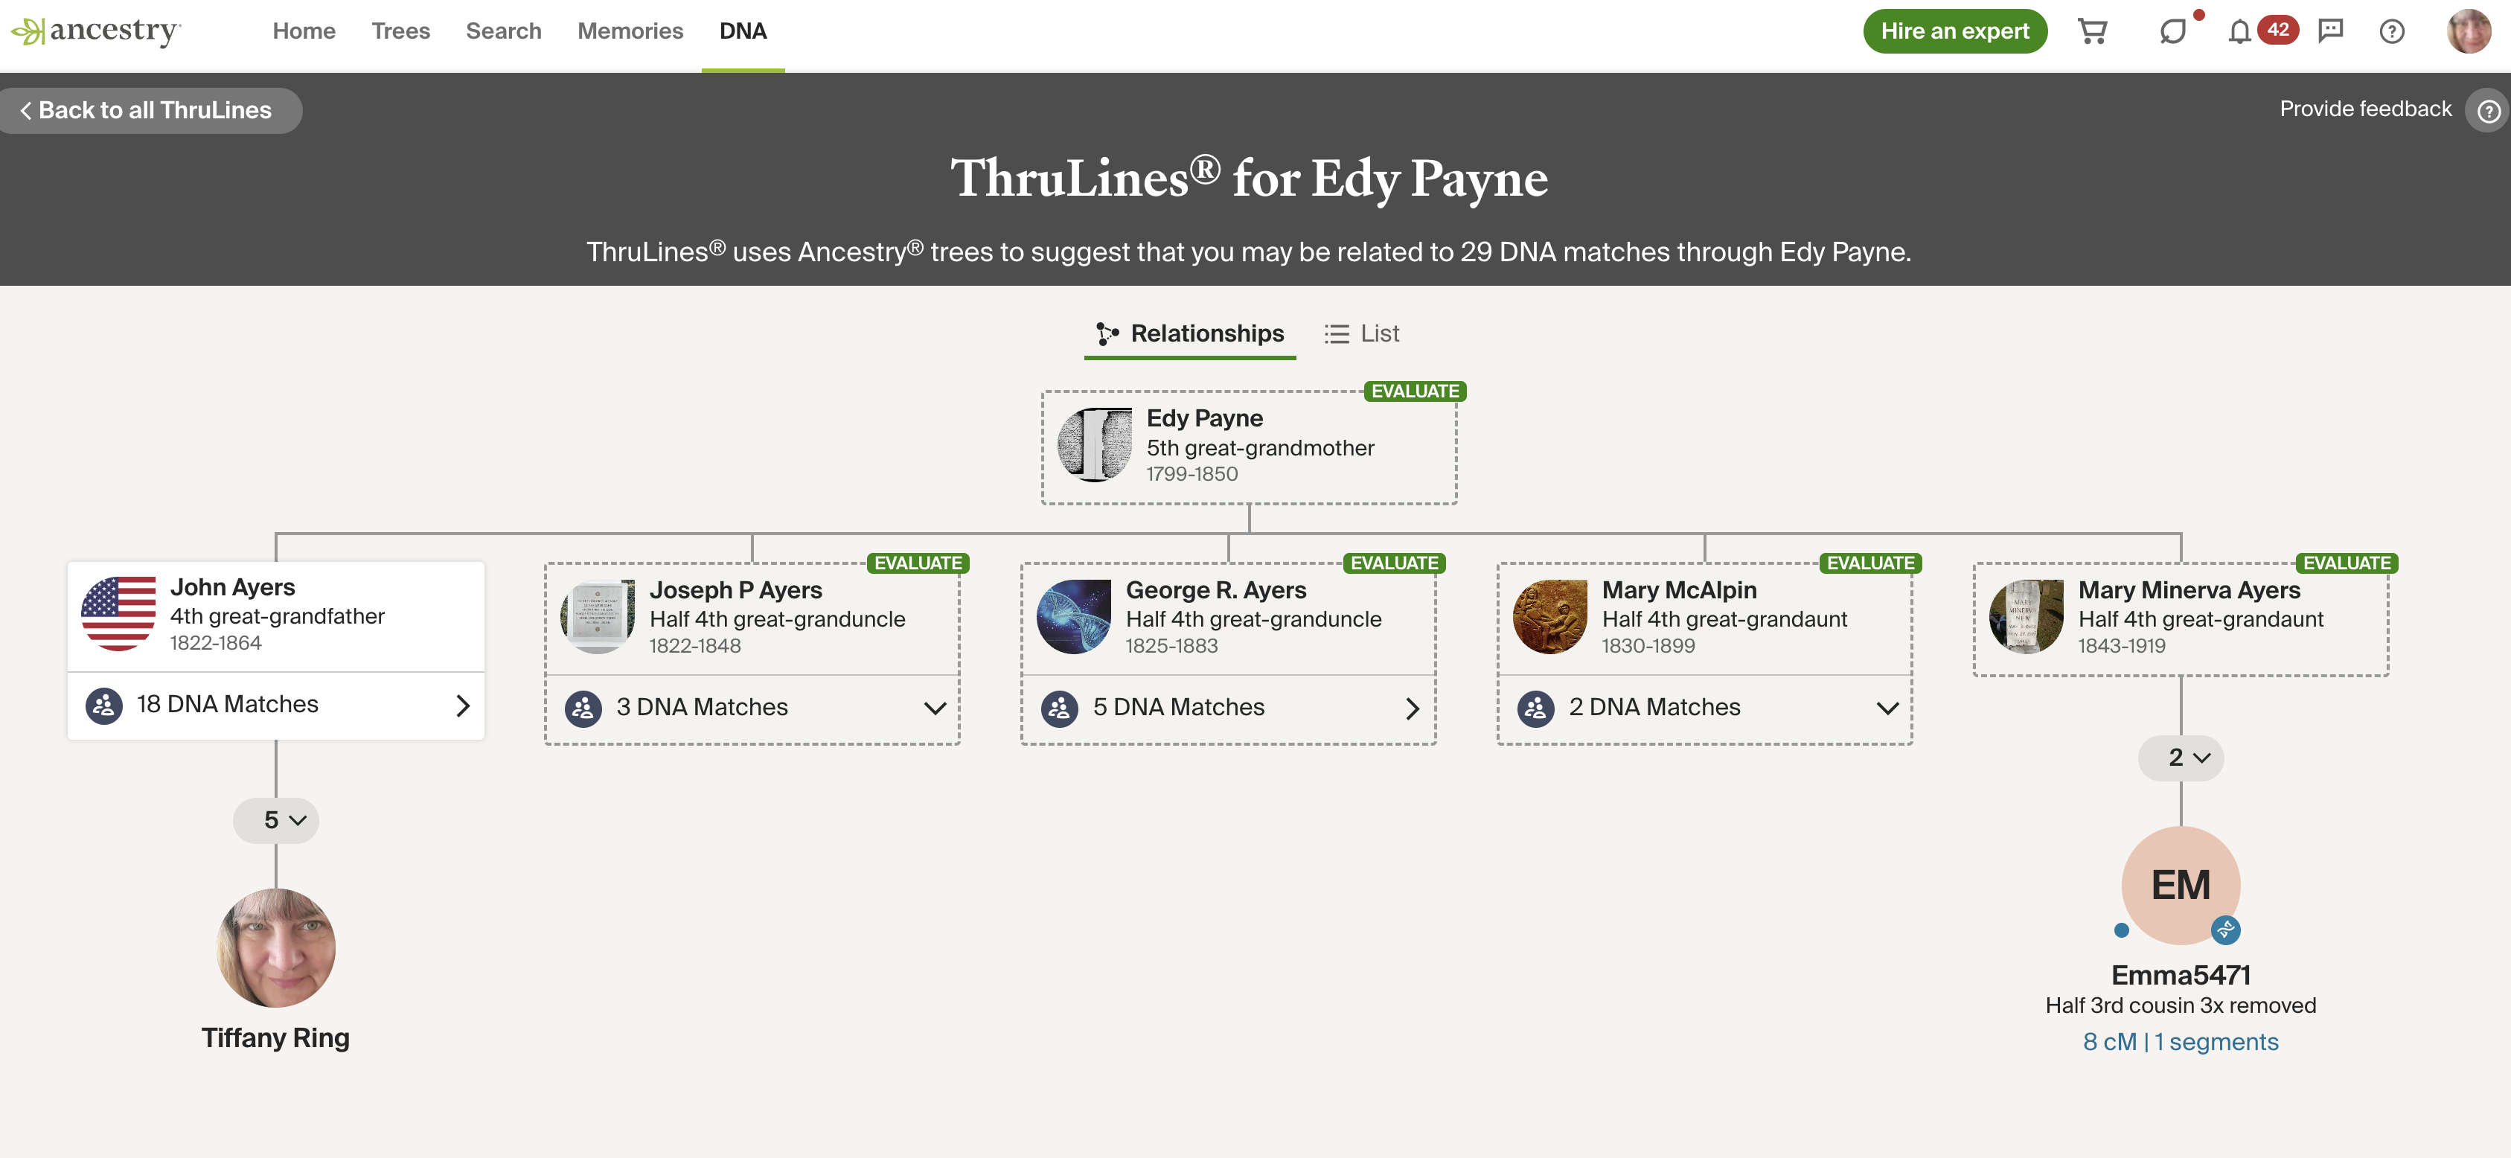The image size is (2511, 1158).
Task: Open the feedback chat icon in header
Action: point(2331,31)
